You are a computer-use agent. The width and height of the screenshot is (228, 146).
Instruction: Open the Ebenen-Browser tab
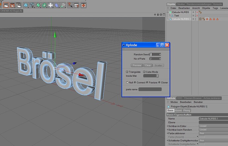193,98
